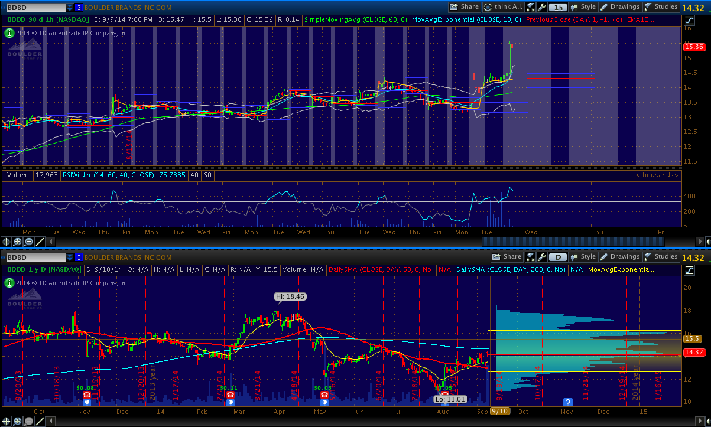Click the D aggregation period button in the bottom chart
Viewport: 711px width, 427px height.
[x=557, y=257]
